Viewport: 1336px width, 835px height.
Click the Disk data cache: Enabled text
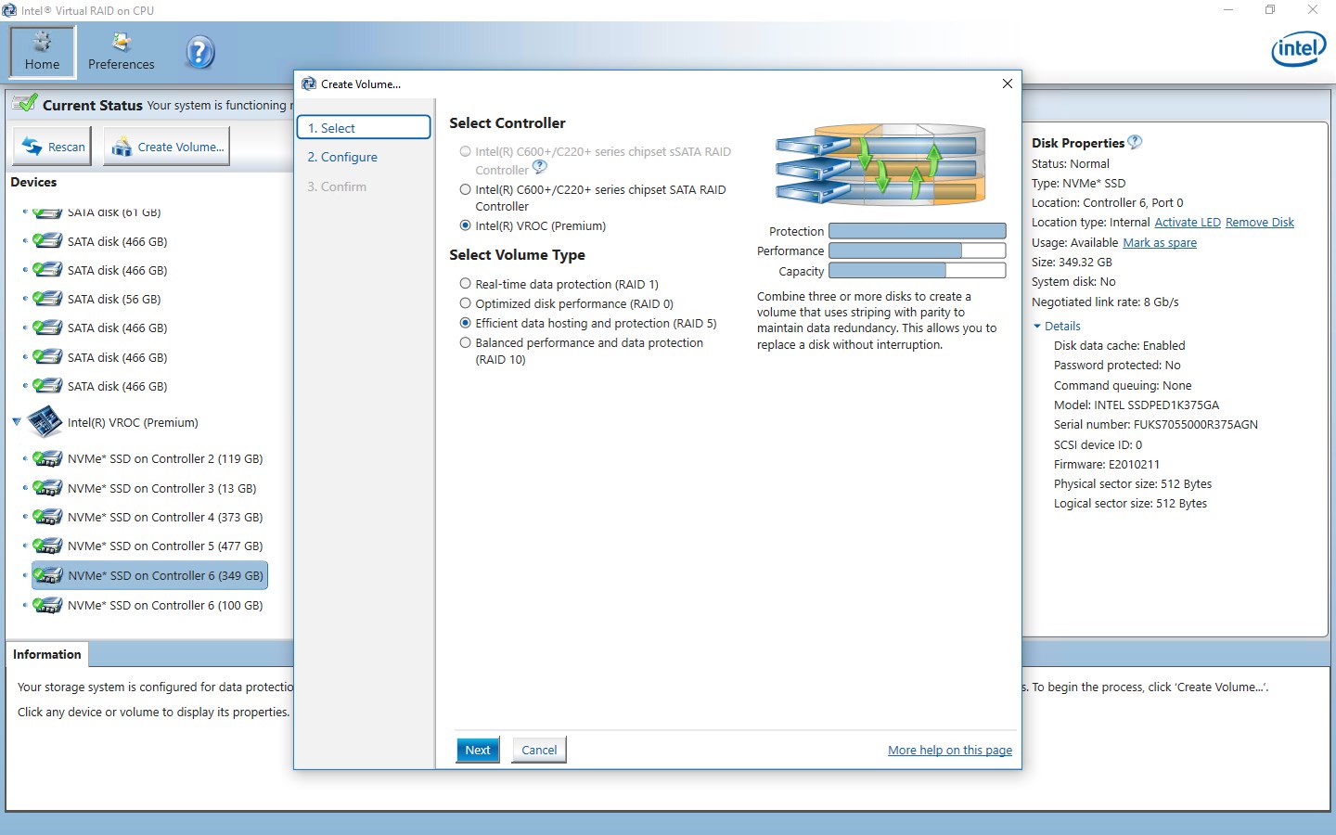click(x=1120, y=346)
